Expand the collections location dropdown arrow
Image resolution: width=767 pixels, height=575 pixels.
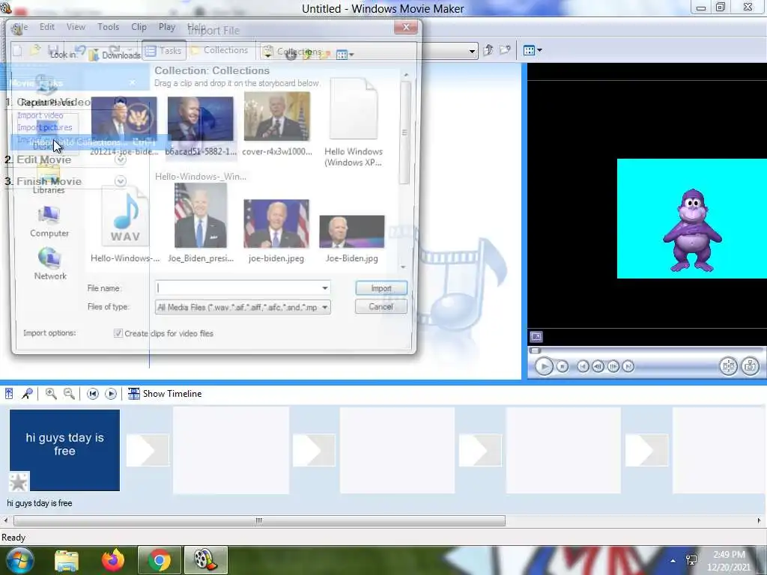[x=472, y=51]
